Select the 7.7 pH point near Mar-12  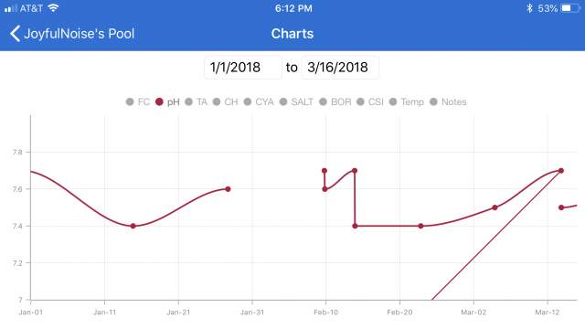coord(561,171)
